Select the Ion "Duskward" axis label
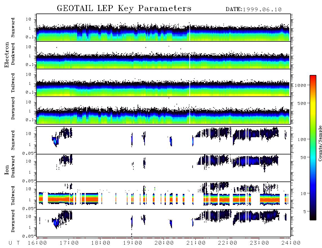The width and height of the screenshot is (322, 248). [13, 167]
